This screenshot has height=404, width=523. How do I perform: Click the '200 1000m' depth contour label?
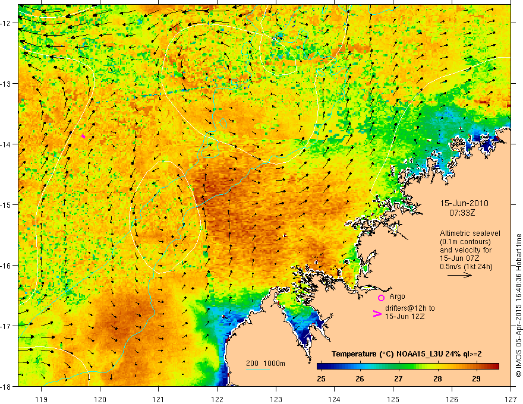[266, 364]
